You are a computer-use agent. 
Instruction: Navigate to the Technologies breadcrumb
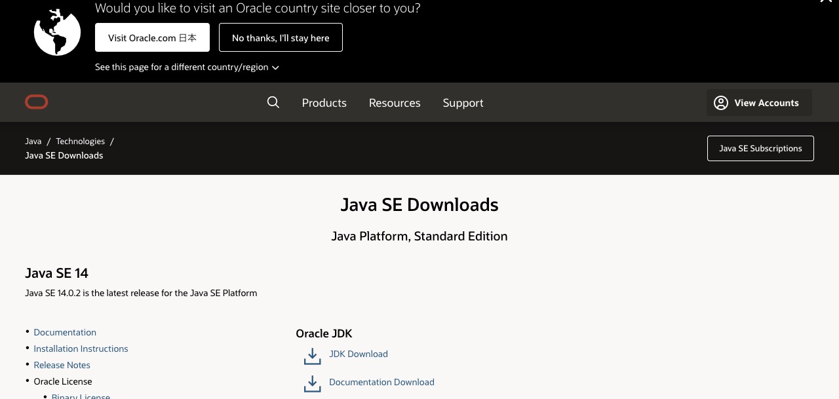tap(80, 142)
